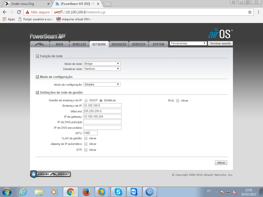Open Windows Media Player from taskbar

tap(54, 192)
